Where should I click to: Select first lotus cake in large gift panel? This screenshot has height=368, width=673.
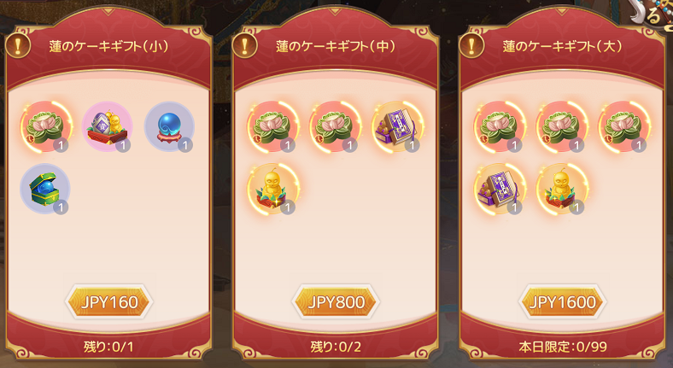[x=500, y=127]
